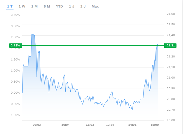Switch chart to 1 J range
Screen dimensions: 183x134
(x=72, y=6)
